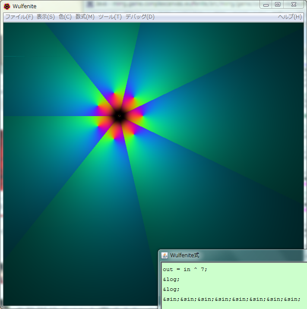307x309 pixels.
Task: Open the デバッグ(D) debug menu
Action: click(139, 17)
